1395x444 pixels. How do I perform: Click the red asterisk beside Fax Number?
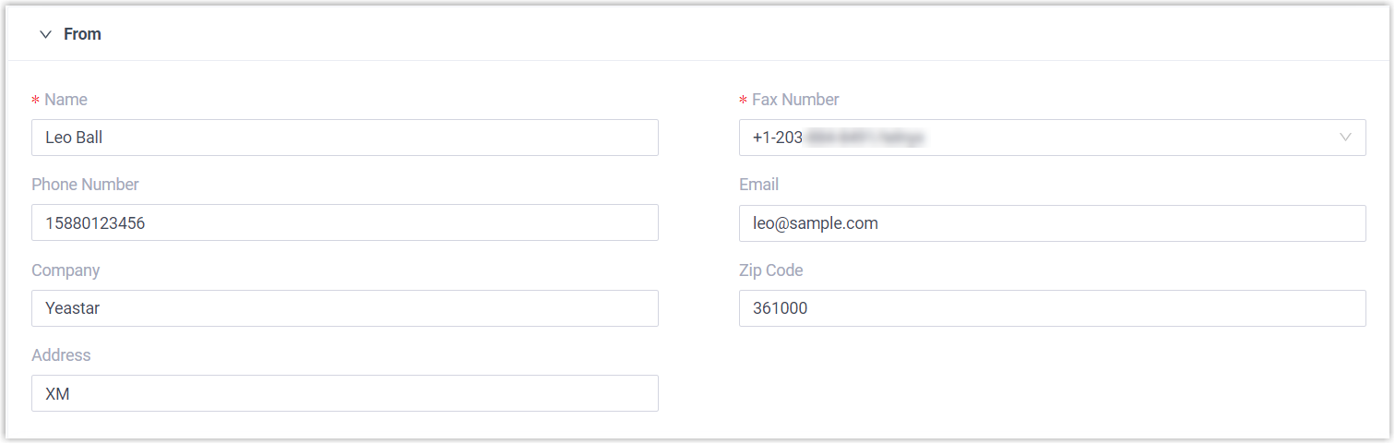[744, 101]
